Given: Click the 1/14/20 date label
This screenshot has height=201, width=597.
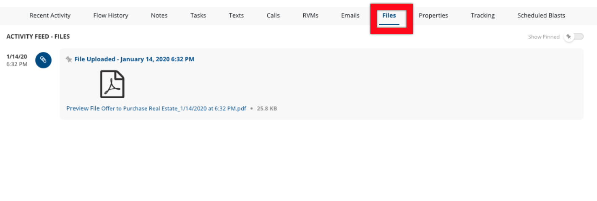Looking at the screenshot, I should (x=17, y=57).
